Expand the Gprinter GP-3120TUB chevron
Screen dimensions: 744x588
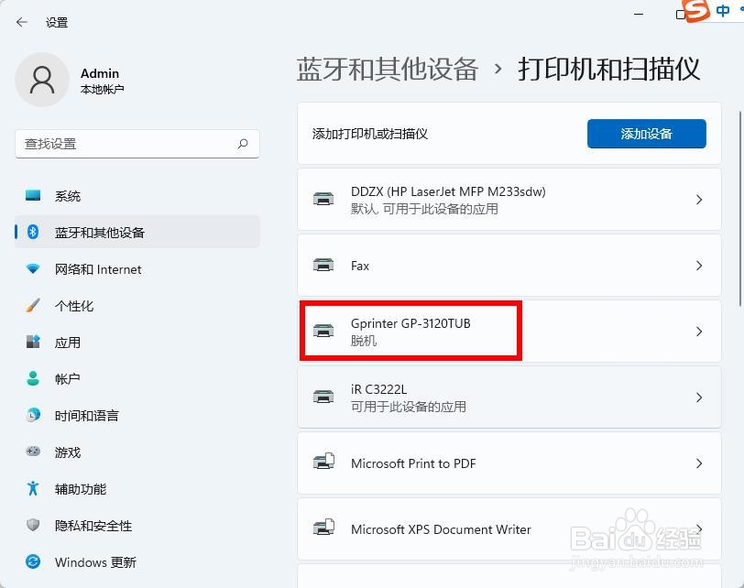[699, 331]
